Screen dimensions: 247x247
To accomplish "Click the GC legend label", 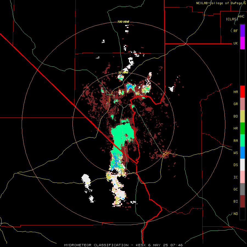I will 236,189.
